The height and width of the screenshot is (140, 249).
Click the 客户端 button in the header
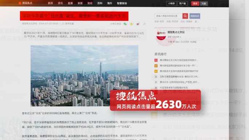coord(182,4)
